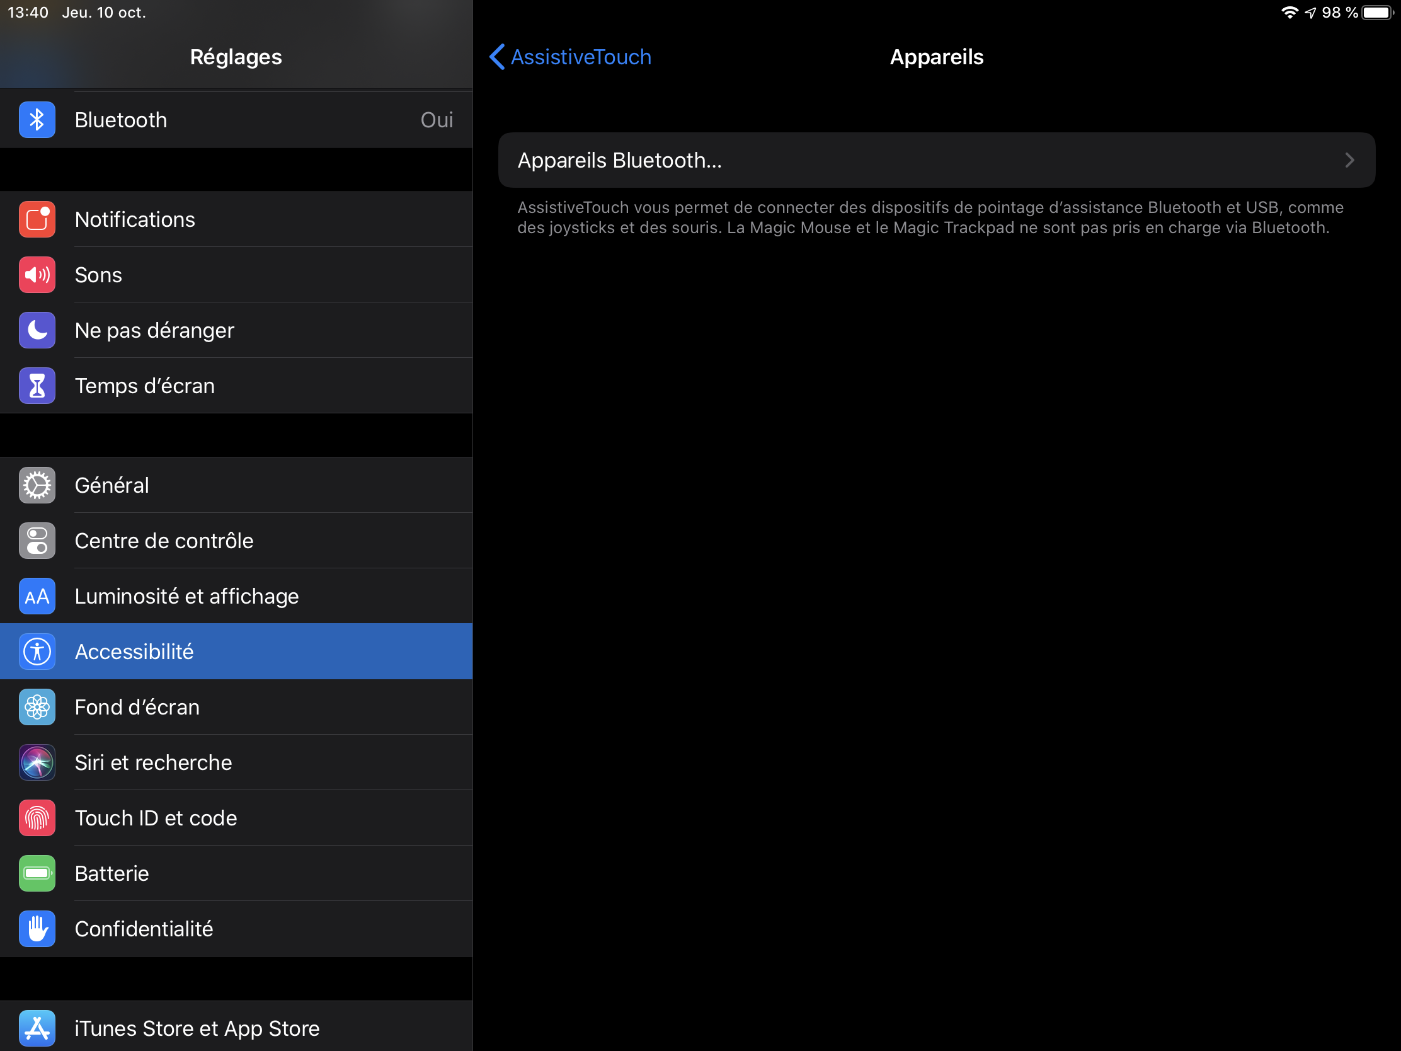Tap the battery indicator in status bar
This screenshot has height=1051, width=1401.
(1378, 13)
